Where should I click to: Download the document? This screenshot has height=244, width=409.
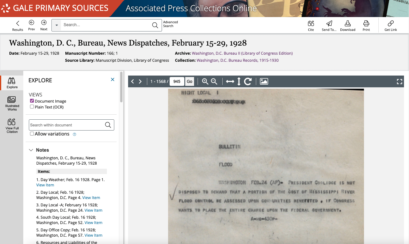click(x=347, y=26)
